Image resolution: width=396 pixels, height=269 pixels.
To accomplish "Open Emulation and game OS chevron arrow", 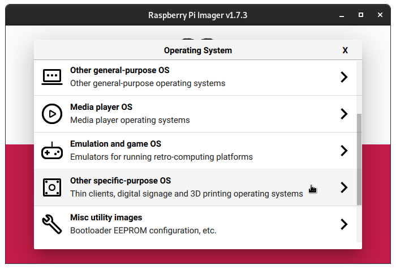I will (x=344, y=151).
